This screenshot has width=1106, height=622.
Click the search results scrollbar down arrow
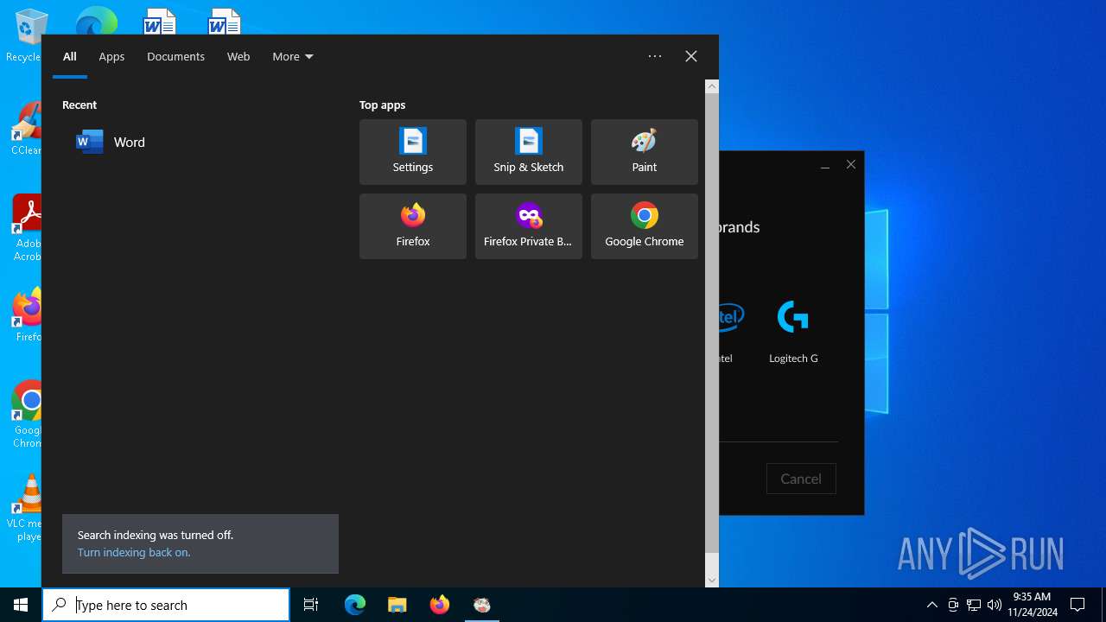pos(712,581)
